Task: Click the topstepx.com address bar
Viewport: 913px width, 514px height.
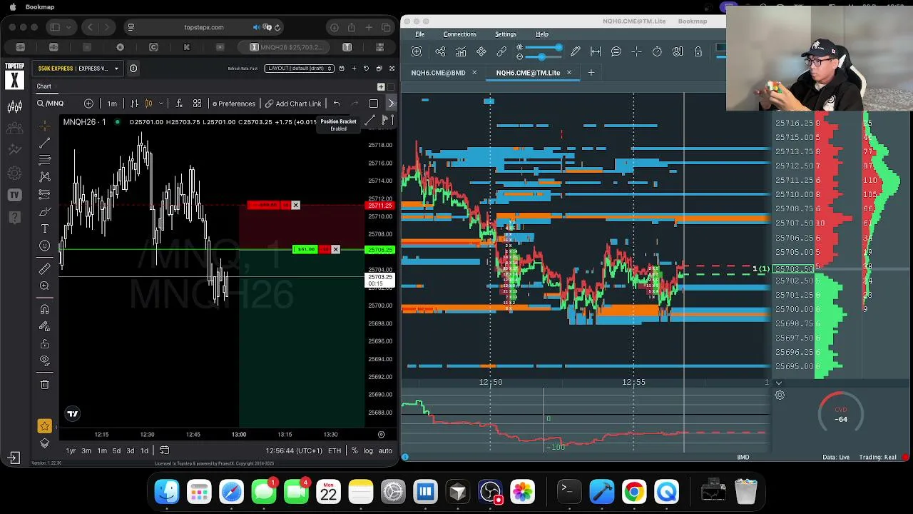Action: pos(204,27)
